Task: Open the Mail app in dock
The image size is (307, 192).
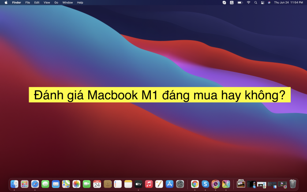Action: pyautogui.click(x=56, y=184)
